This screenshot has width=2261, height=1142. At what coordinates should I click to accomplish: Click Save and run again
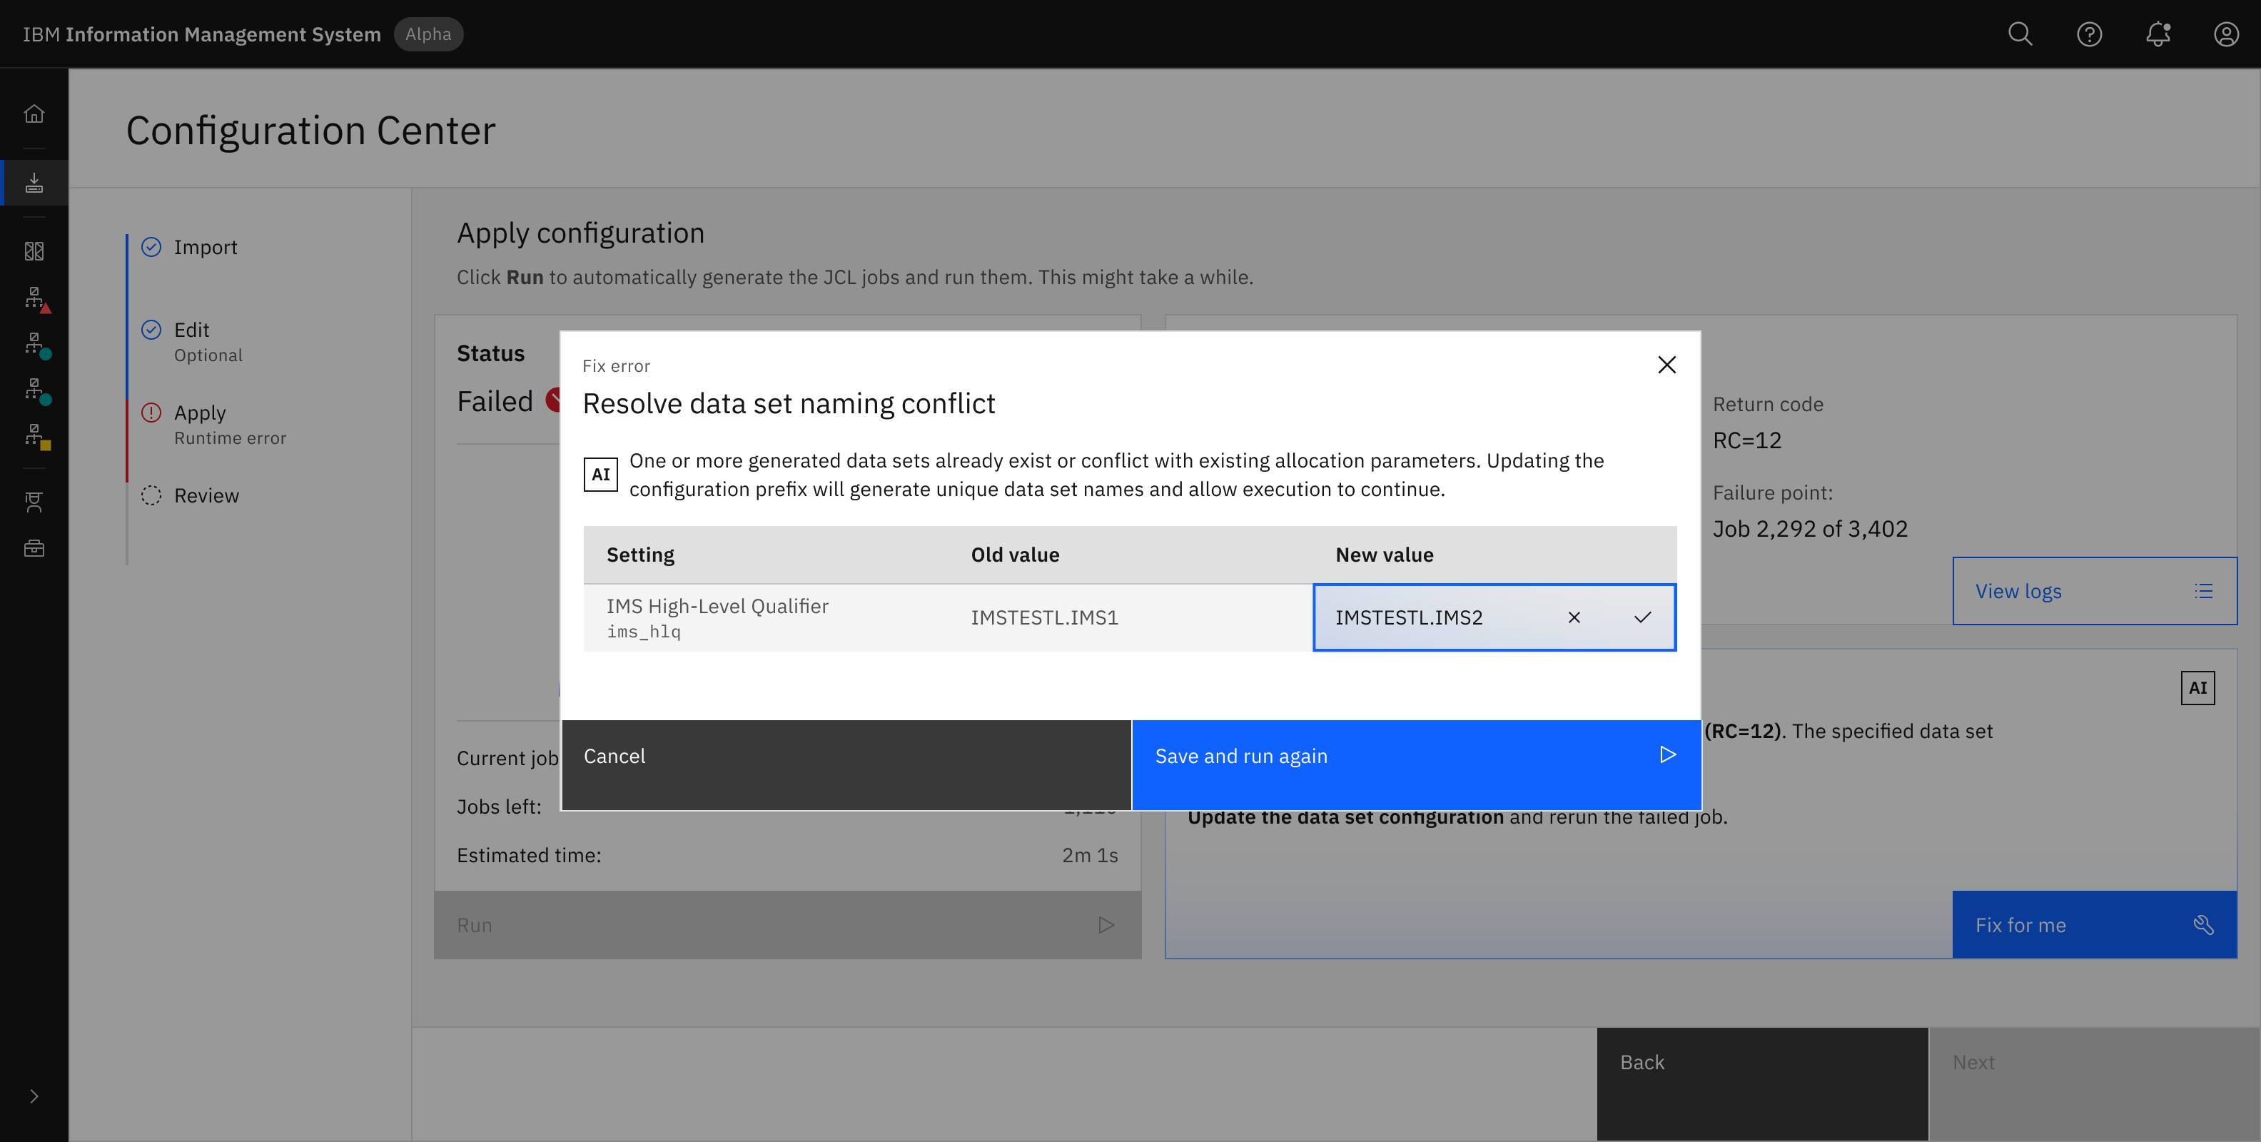click(1417, 764)
